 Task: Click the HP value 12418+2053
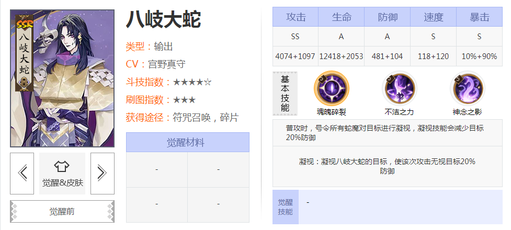pos(341,56)
